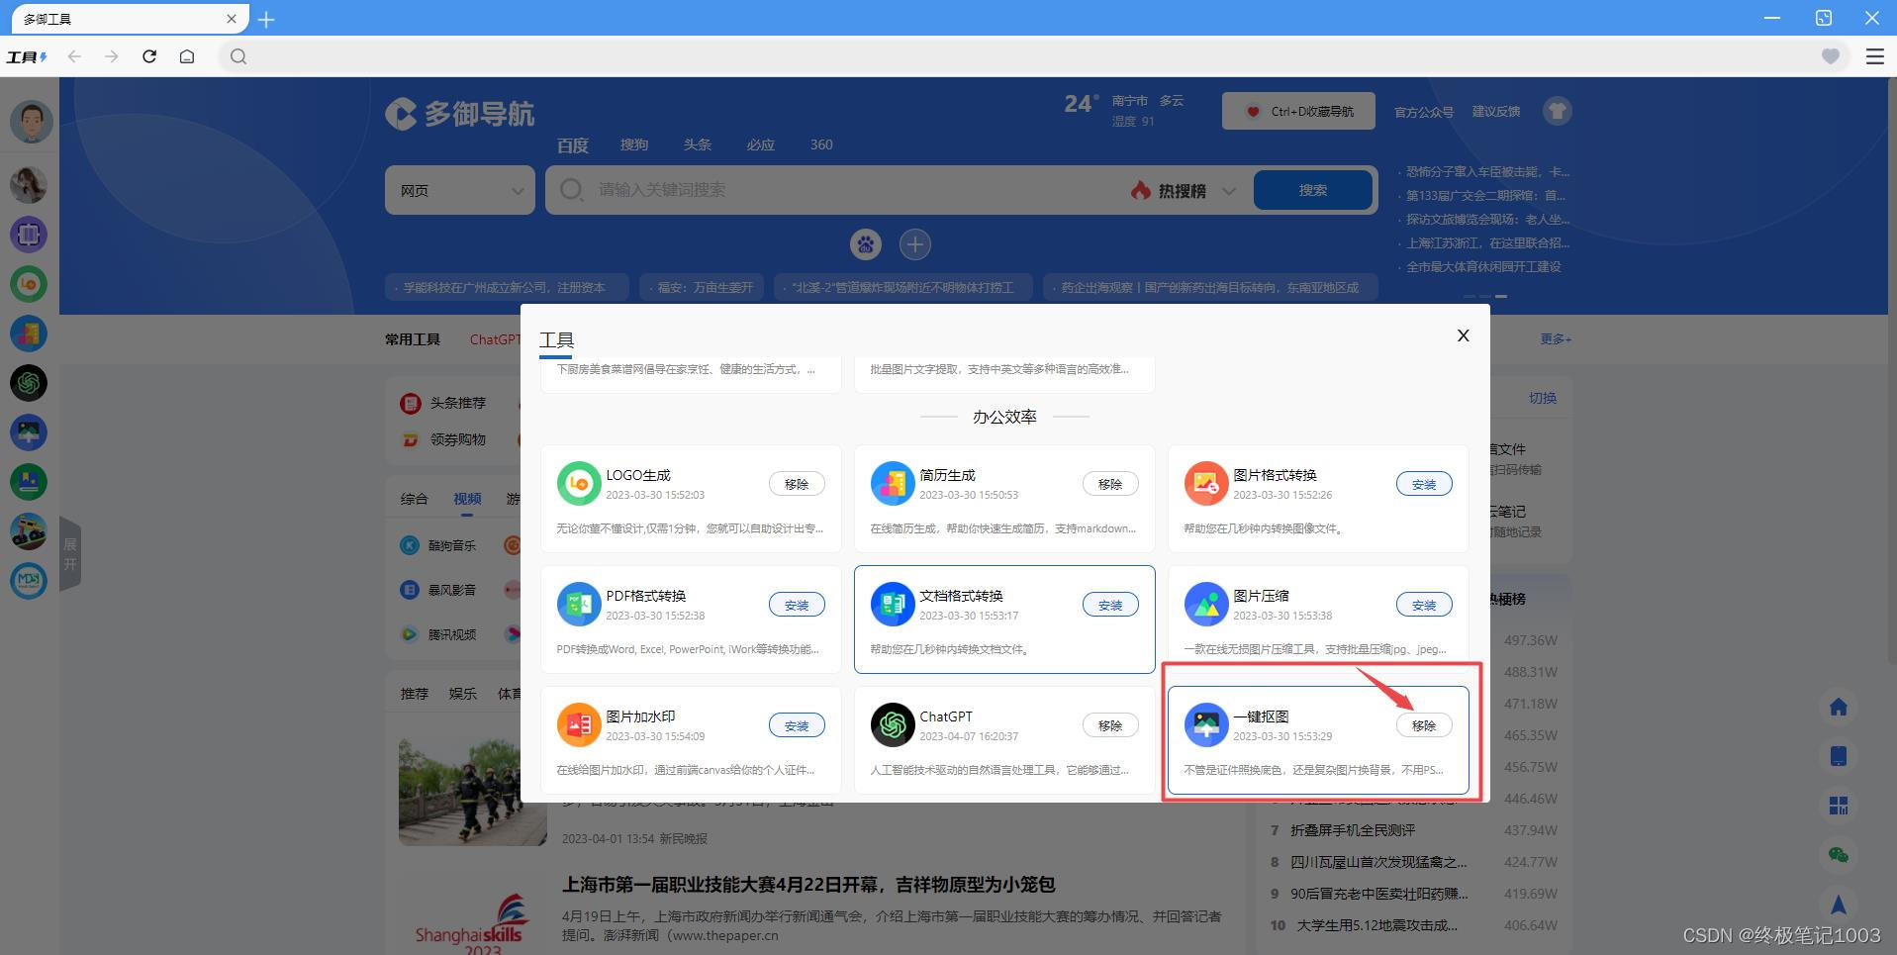
Task: Switch search engine to 头条
Action: click(x=698, y=144)
